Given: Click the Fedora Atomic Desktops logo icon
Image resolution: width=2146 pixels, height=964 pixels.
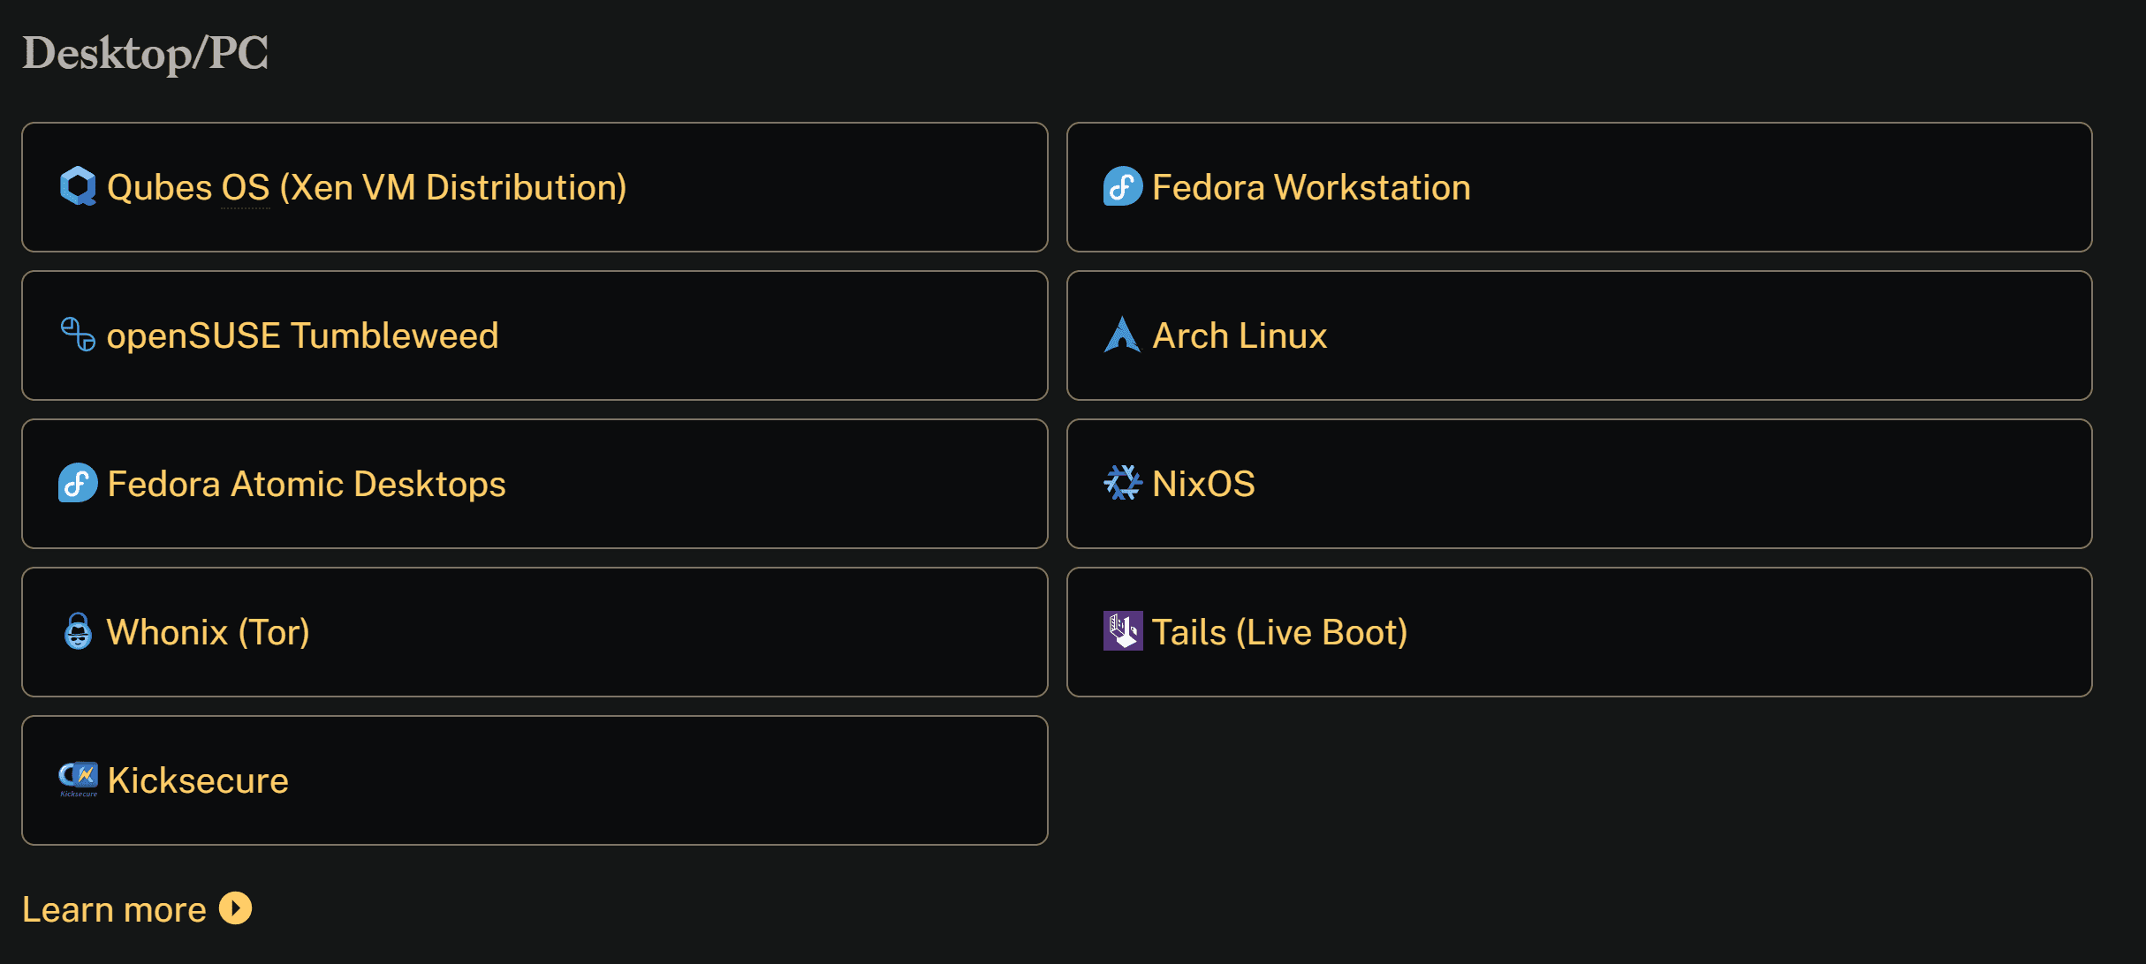Looking at the screenshot, I should coord(78,483).
